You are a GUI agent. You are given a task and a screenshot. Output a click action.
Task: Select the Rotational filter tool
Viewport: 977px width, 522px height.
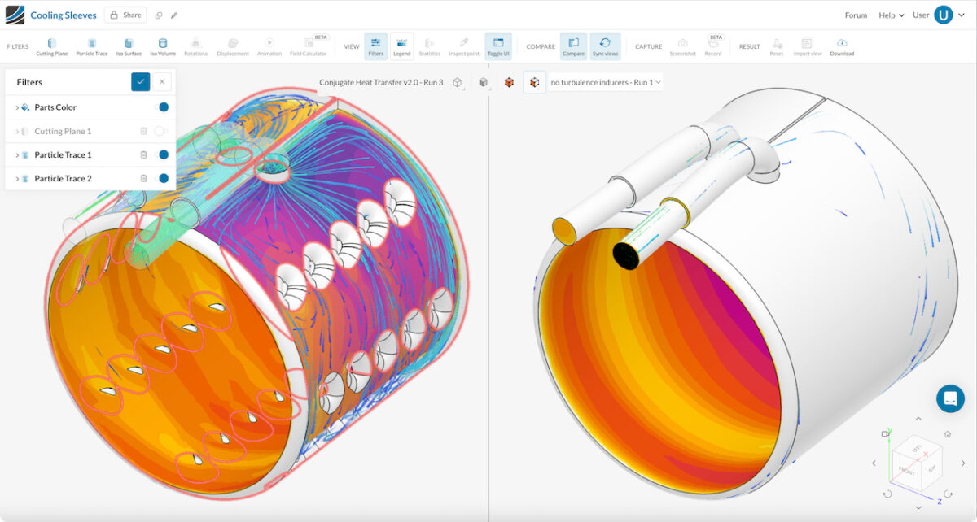(x=195, y=47)
